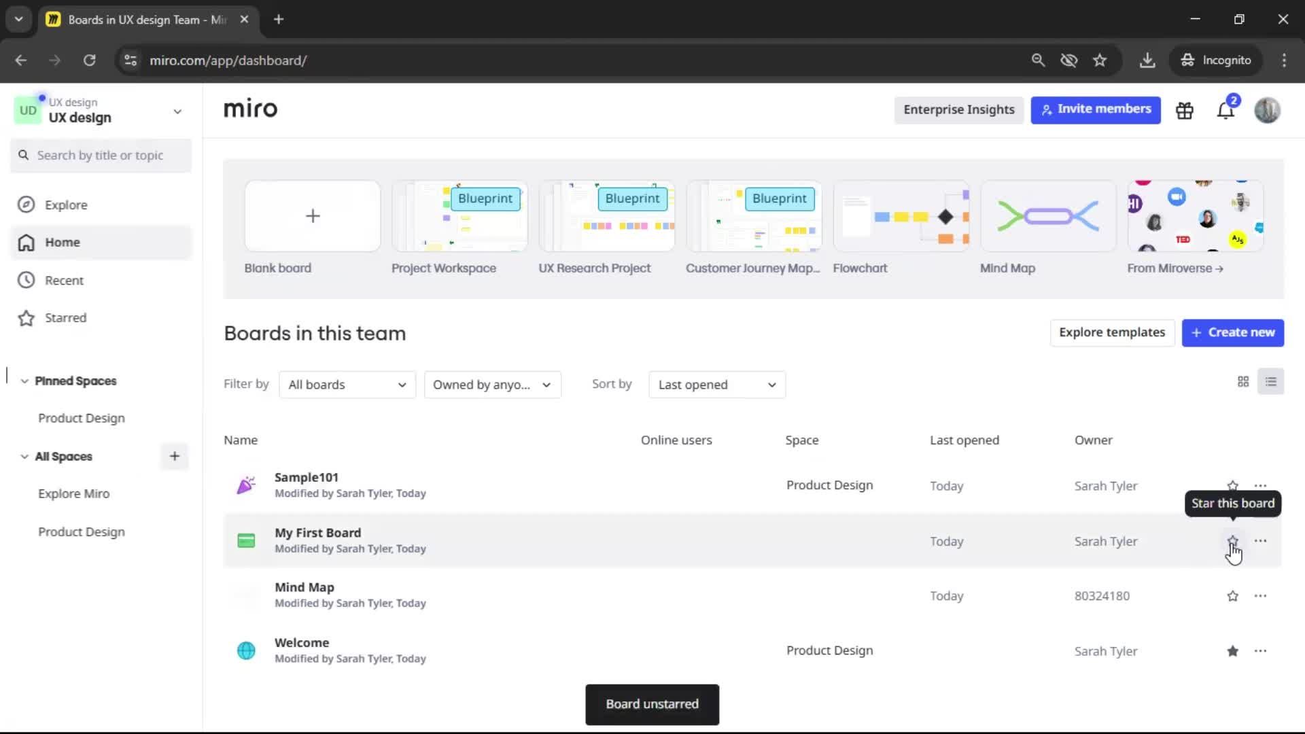1305x734 pixels.
Task: Click the browser zoom magnifier icon
Action: (1038, 60)
